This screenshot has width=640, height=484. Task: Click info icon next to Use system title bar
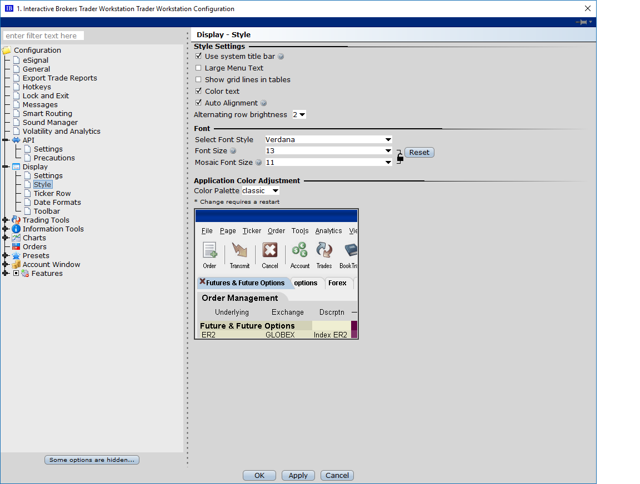point(281,57)
